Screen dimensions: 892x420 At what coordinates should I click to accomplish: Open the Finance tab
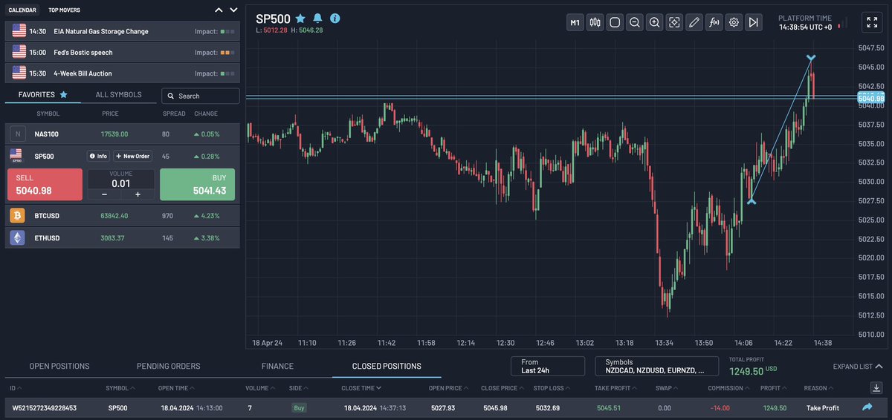coord(277,366)
